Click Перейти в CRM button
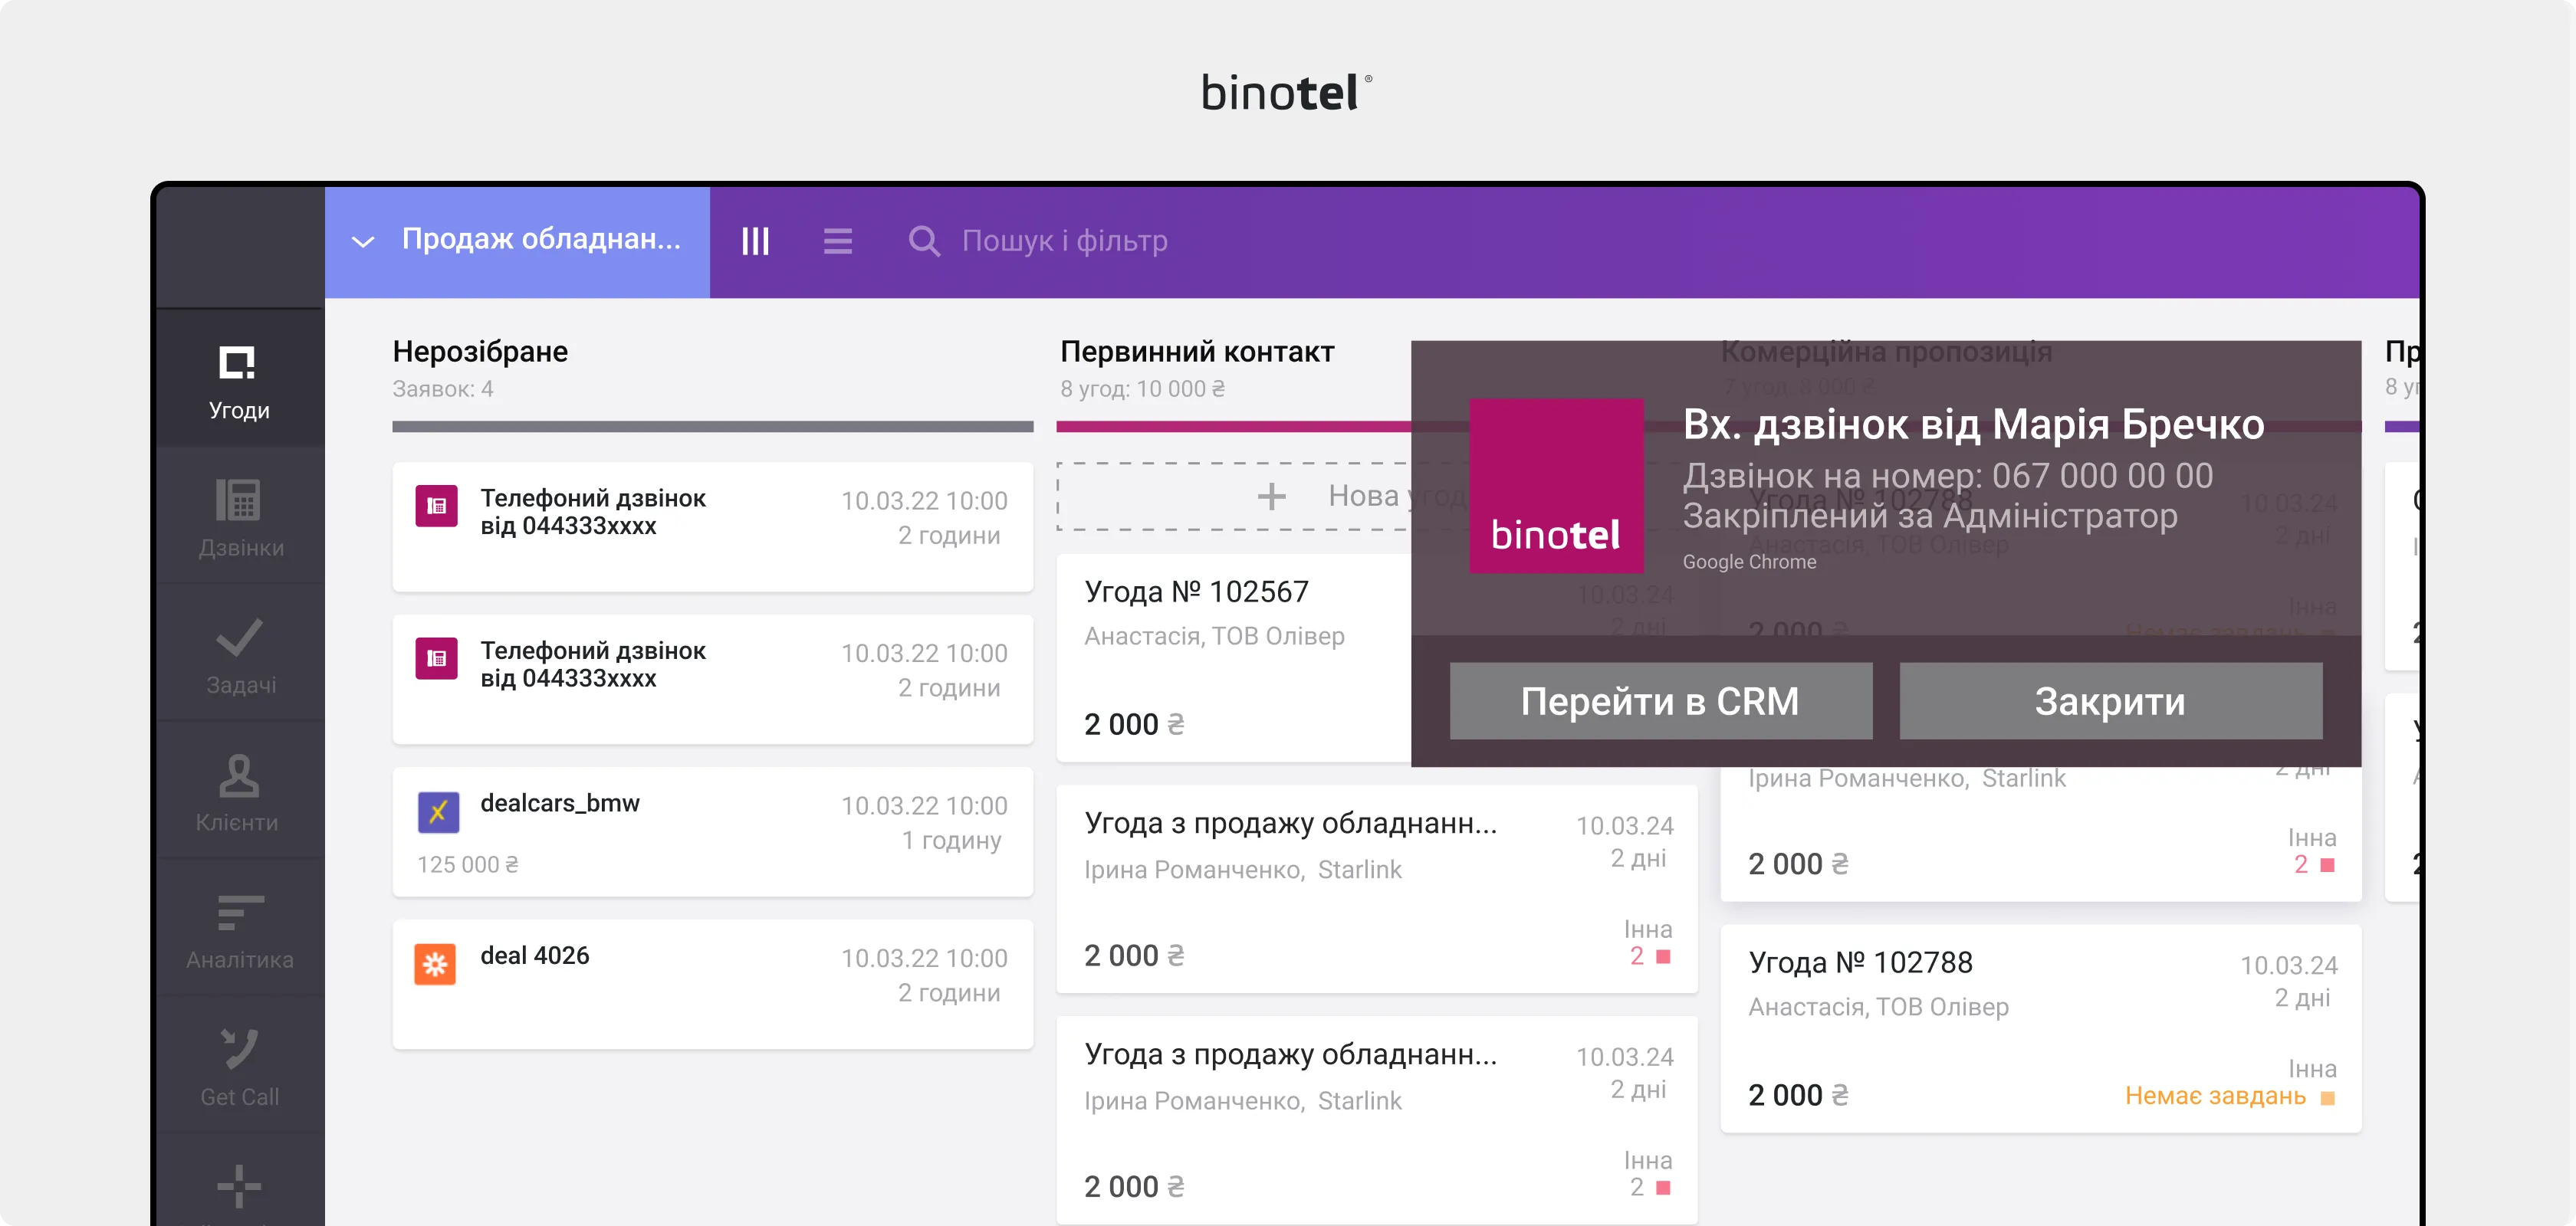The image size is (2576, 1226). (x=1660, y=701)
